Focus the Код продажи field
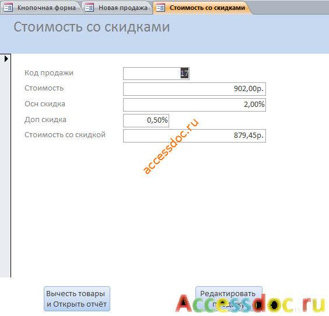Screen dimensions: 329x316 tap(156, 74)
